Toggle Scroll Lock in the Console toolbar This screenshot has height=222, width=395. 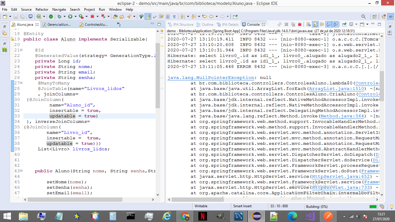tap(315, 25)
